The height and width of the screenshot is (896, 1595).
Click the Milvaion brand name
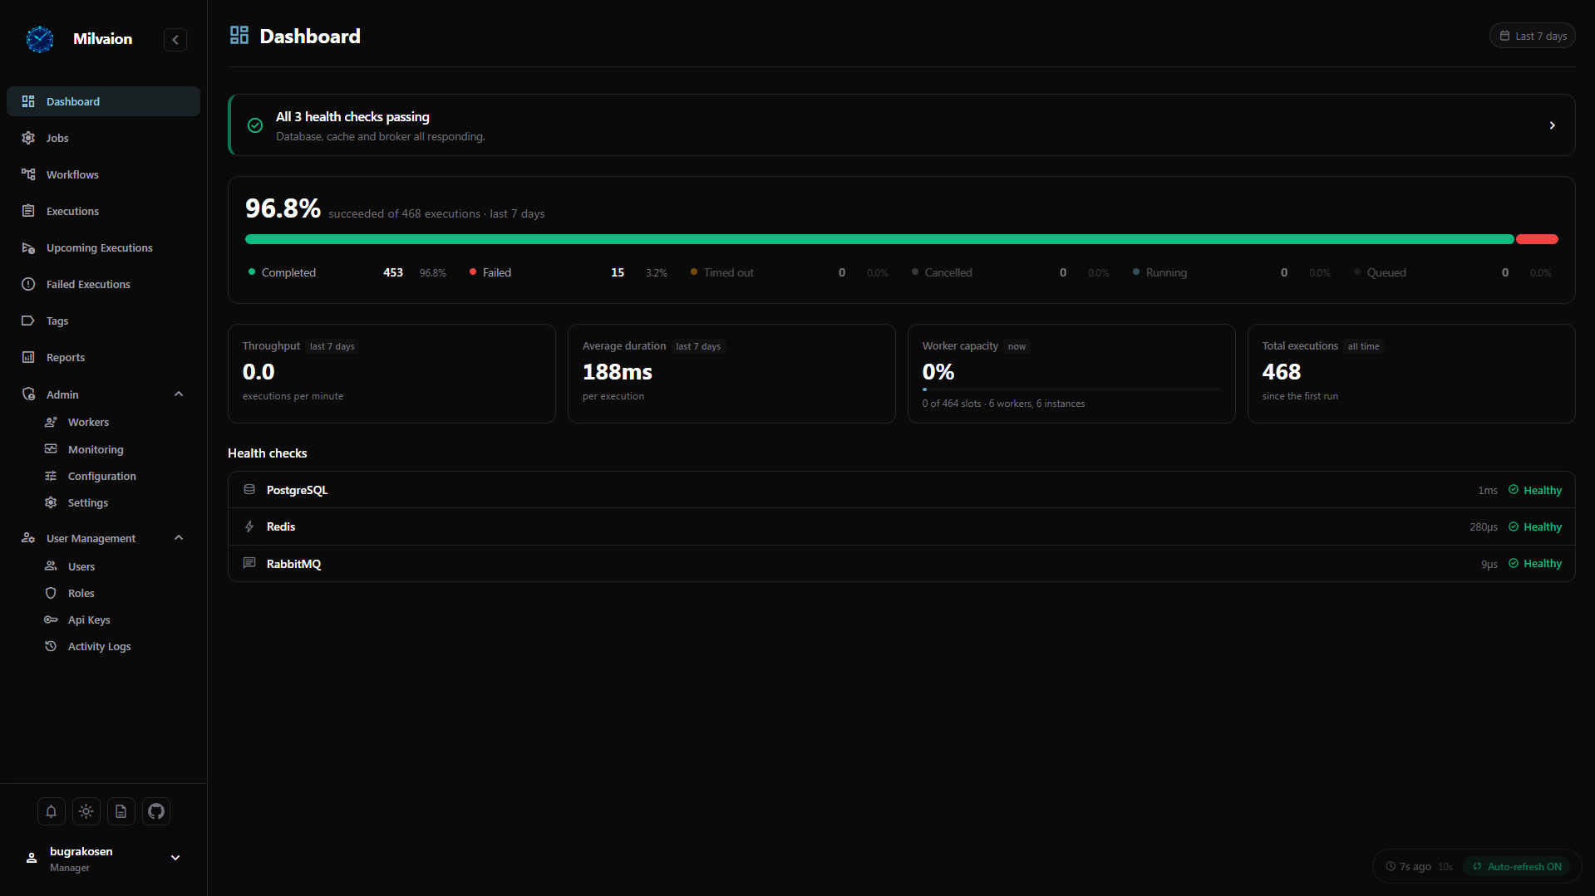tap(102, 39)
